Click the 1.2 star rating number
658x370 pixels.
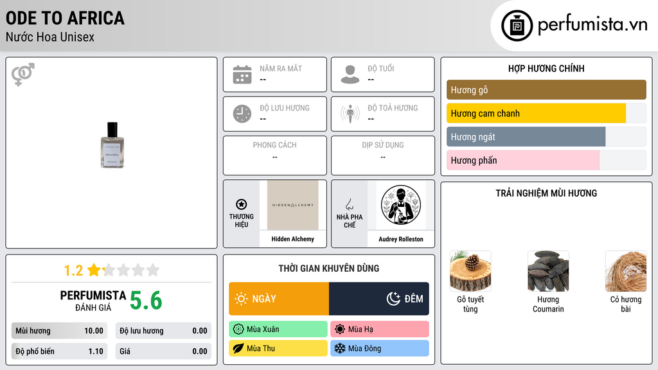[73, 270]
